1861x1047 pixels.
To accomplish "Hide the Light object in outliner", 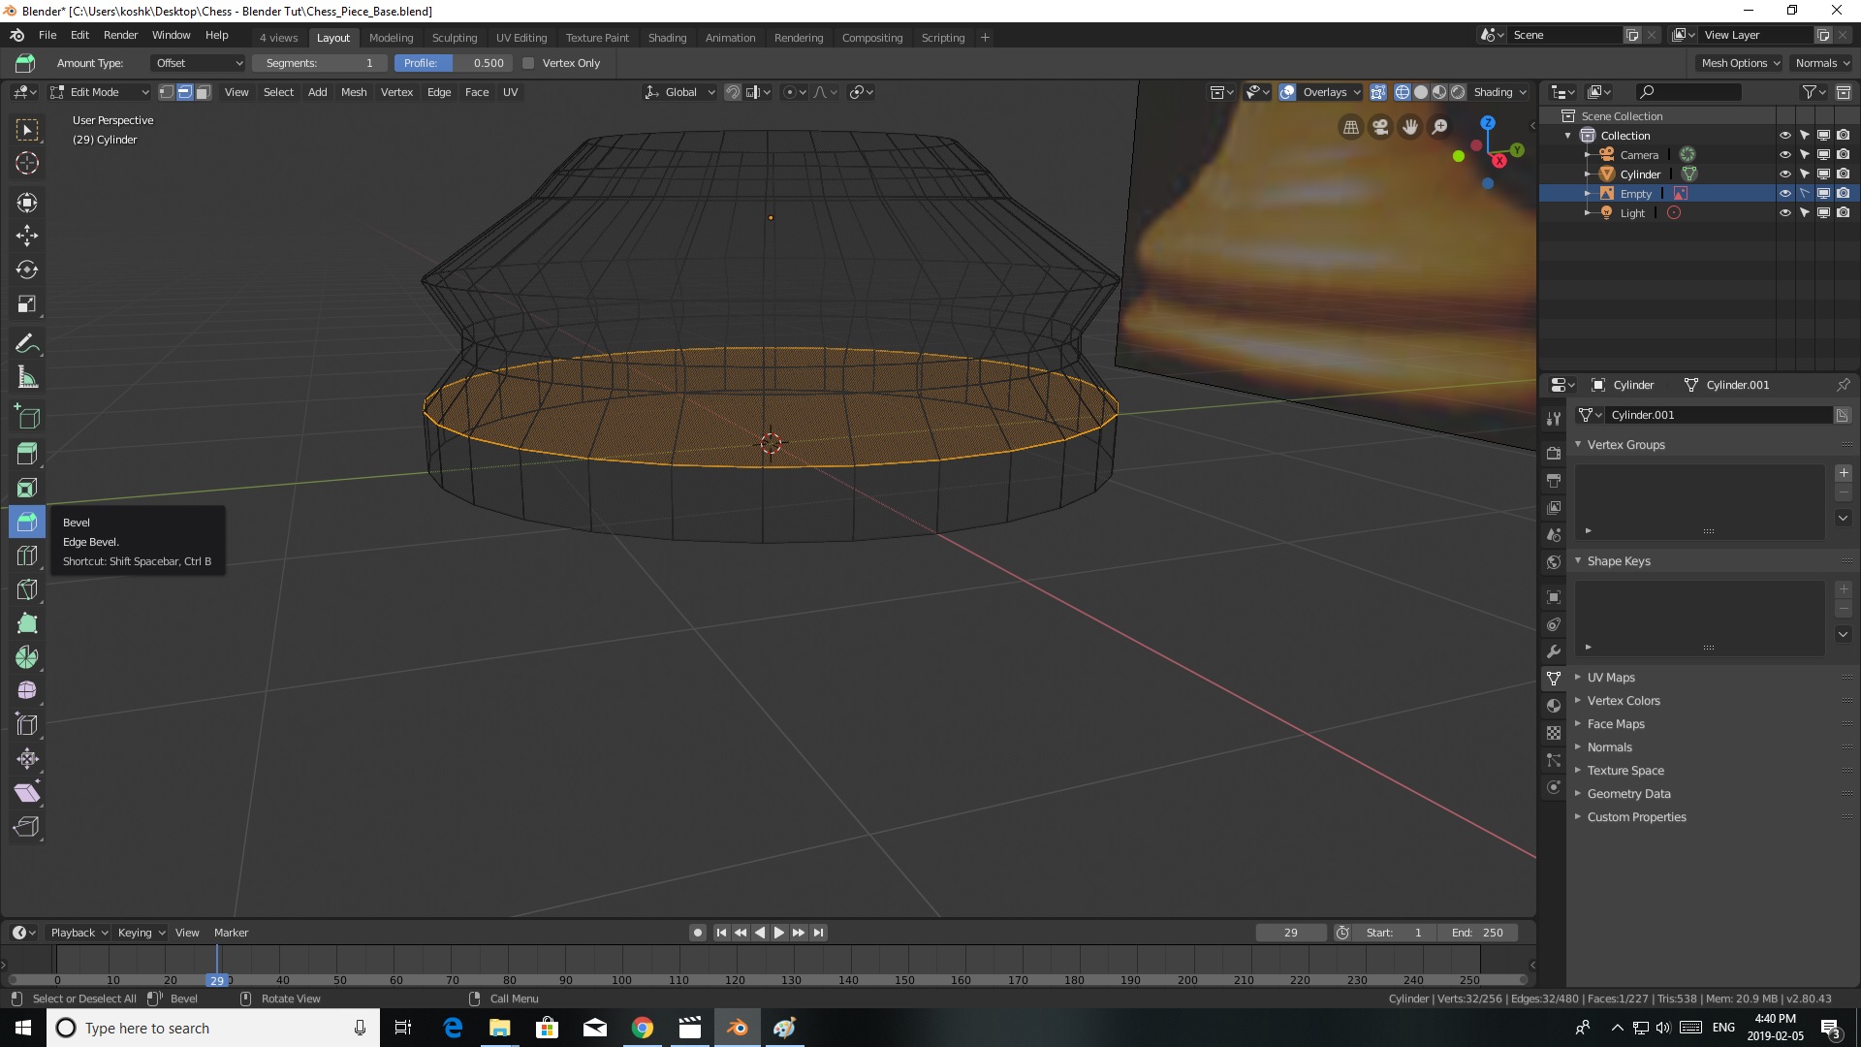I will (1784, 213).
